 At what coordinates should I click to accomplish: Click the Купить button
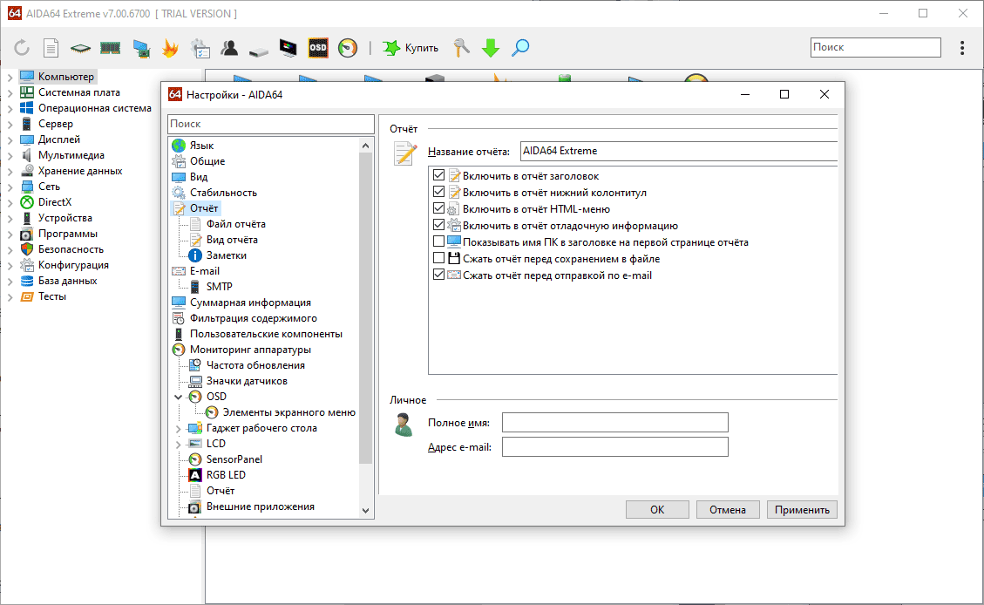[411, 48]
